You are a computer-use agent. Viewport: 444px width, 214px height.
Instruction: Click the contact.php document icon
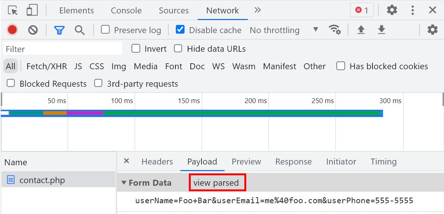click(11, 180)
